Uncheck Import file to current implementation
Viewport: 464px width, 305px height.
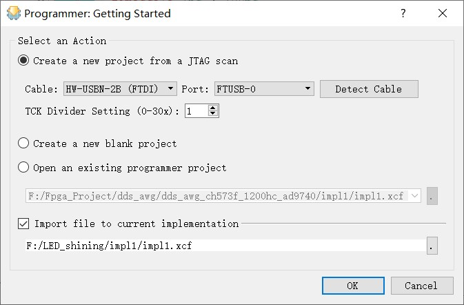(23, 224)
